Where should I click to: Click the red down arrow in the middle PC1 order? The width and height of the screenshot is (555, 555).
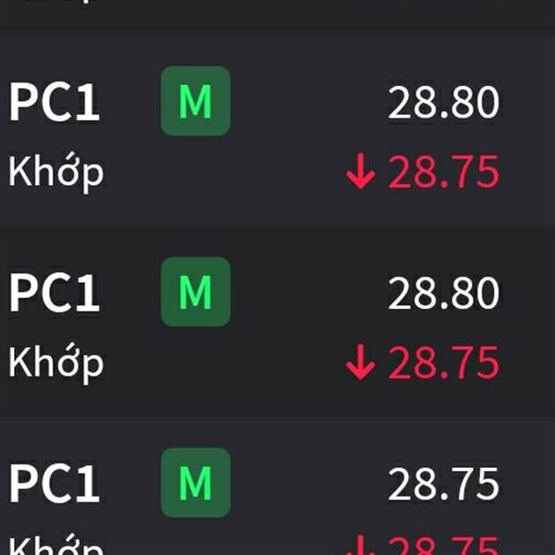pos(361,362)
